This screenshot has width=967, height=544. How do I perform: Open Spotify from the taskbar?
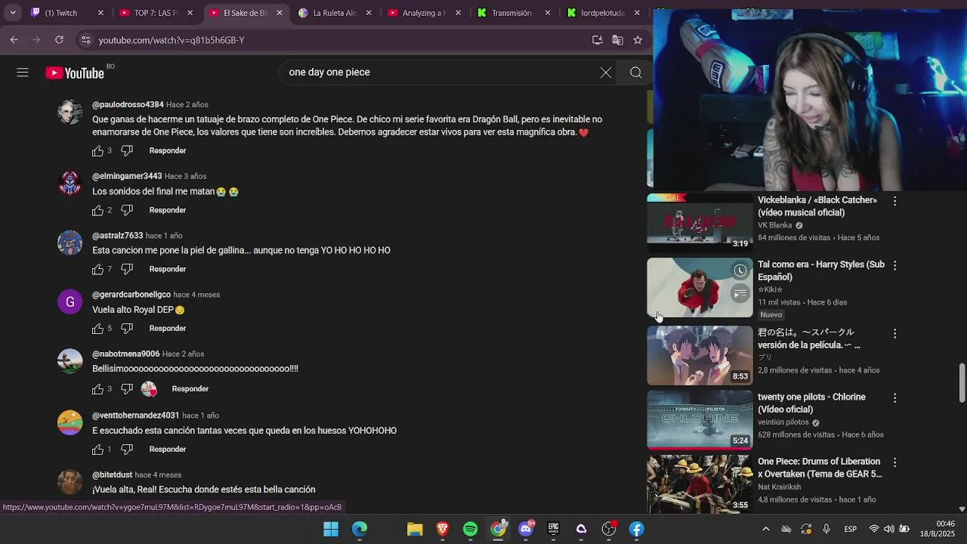tap(471, 529)
